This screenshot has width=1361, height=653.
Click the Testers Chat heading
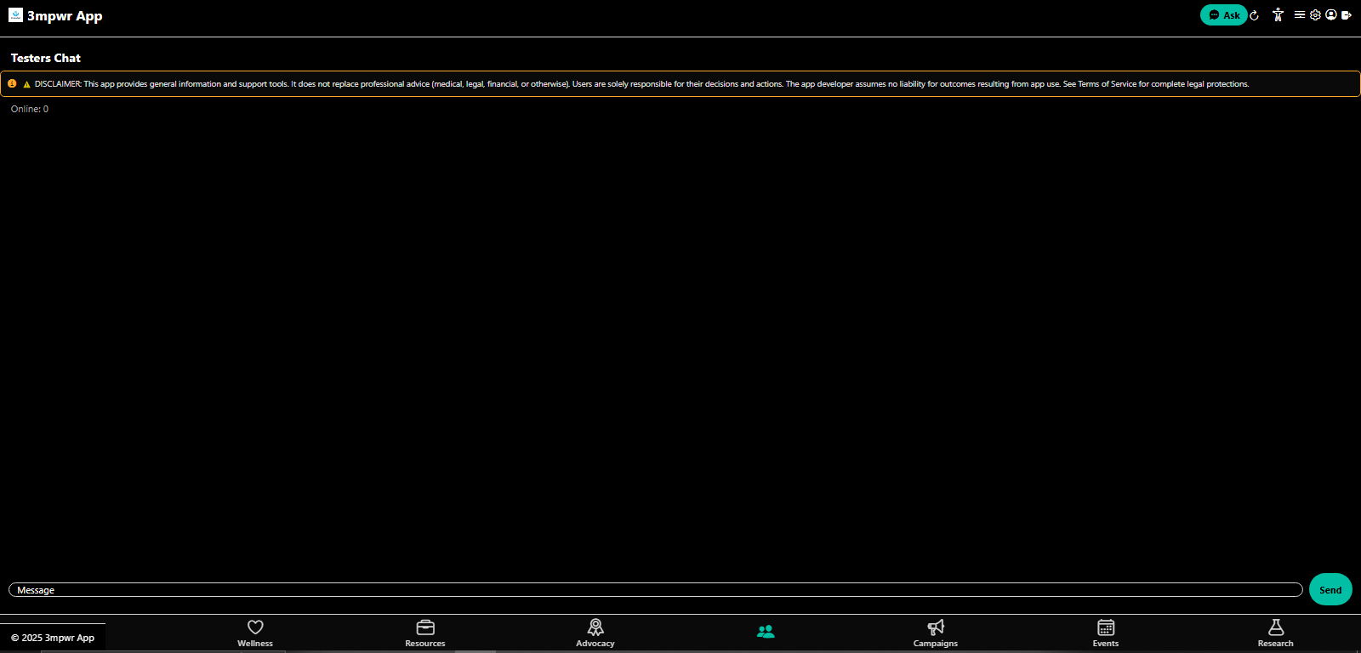tap(46, 58)
